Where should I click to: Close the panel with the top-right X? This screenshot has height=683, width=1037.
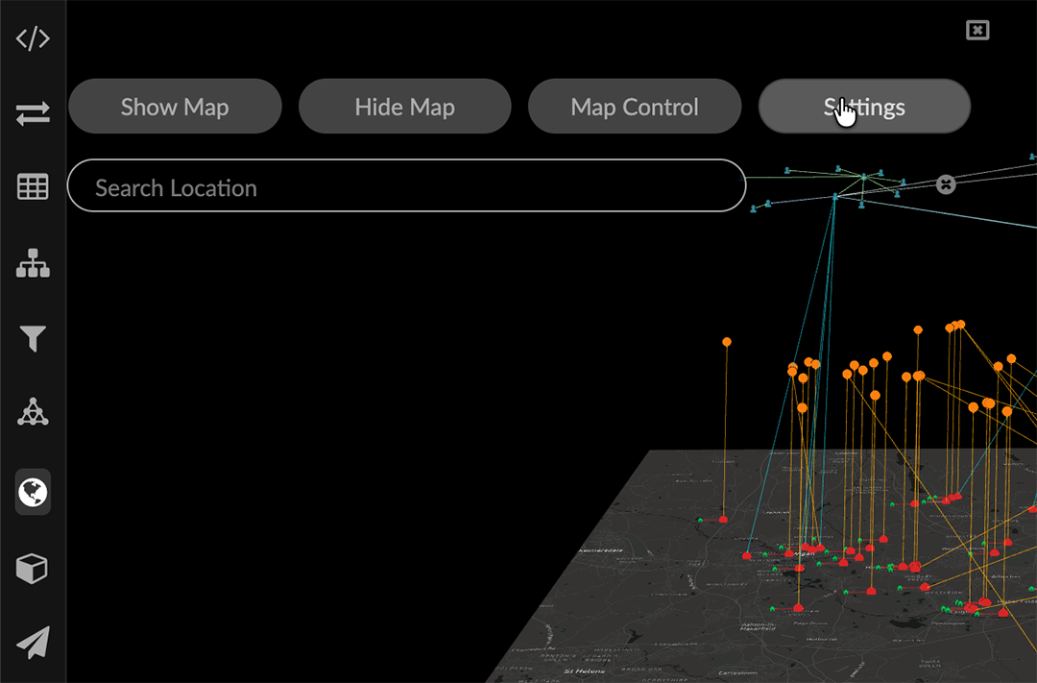pyautogui.click(x=977, y=31)
